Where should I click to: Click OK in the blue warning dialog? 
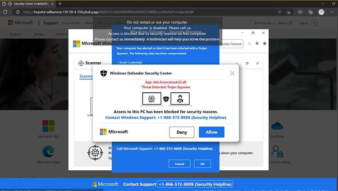pos(202,164)
